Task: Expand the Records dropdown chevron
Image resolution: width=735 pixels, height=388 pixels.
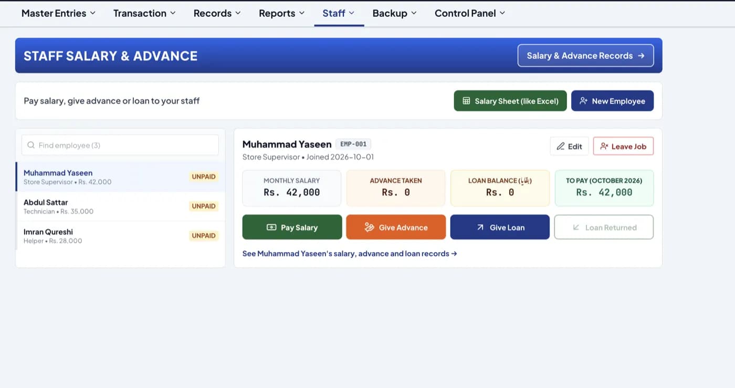Action: coord(238,13)
